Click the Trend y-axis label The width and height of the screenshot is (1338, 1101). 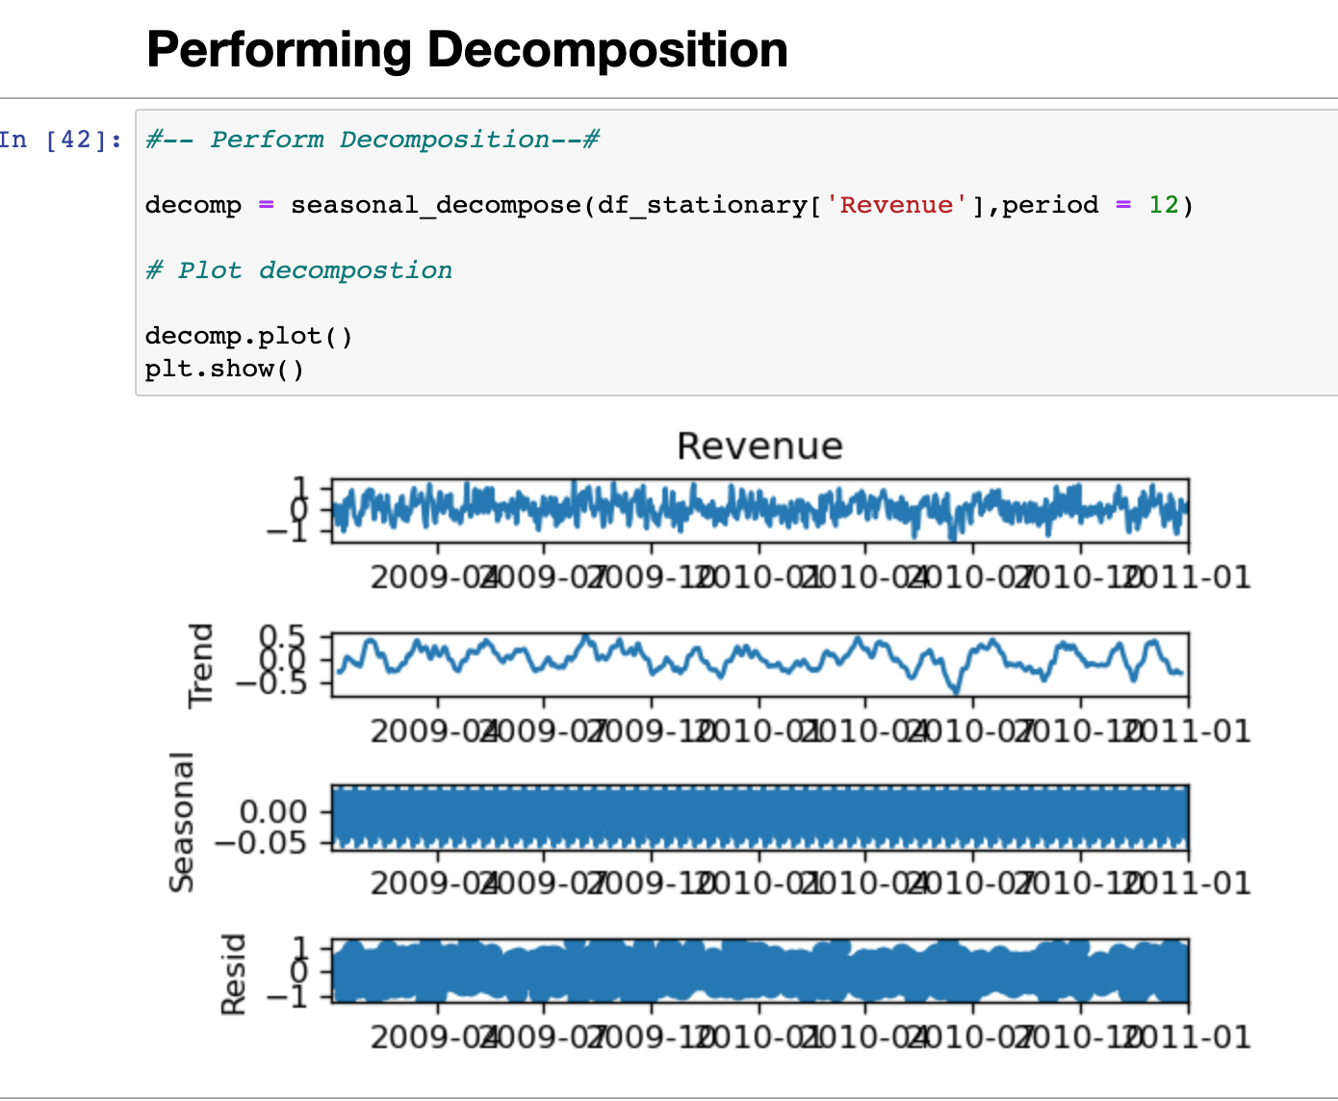click(x=200, y=665)
